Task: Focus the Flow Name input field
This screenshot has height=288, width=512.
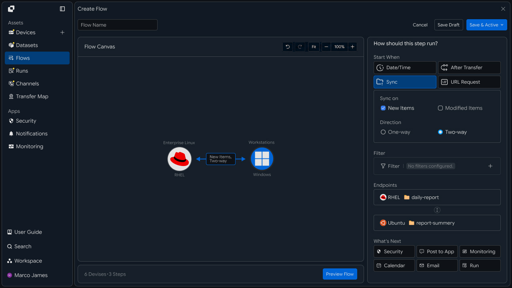Action: 118,25
